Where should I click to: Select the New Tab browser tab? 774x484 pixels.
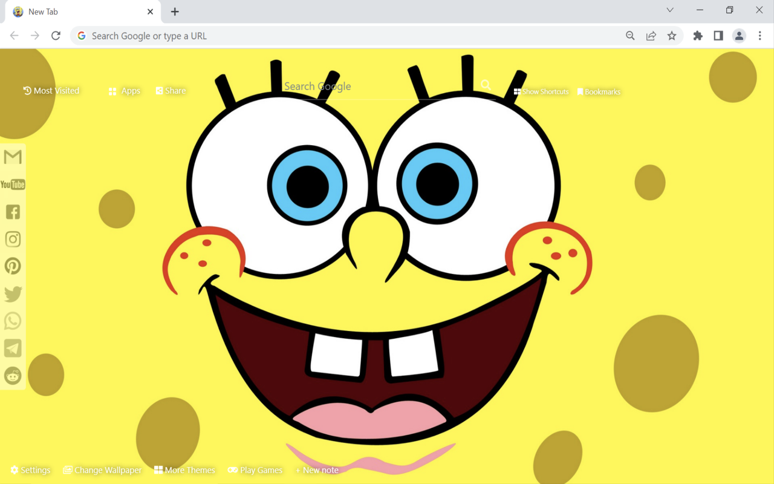coord(83,11)
